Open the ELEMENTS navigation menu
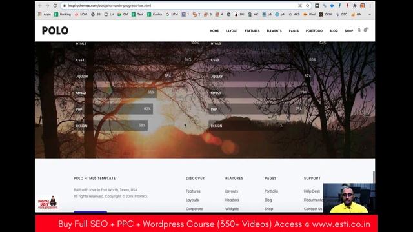 (274, 31)
